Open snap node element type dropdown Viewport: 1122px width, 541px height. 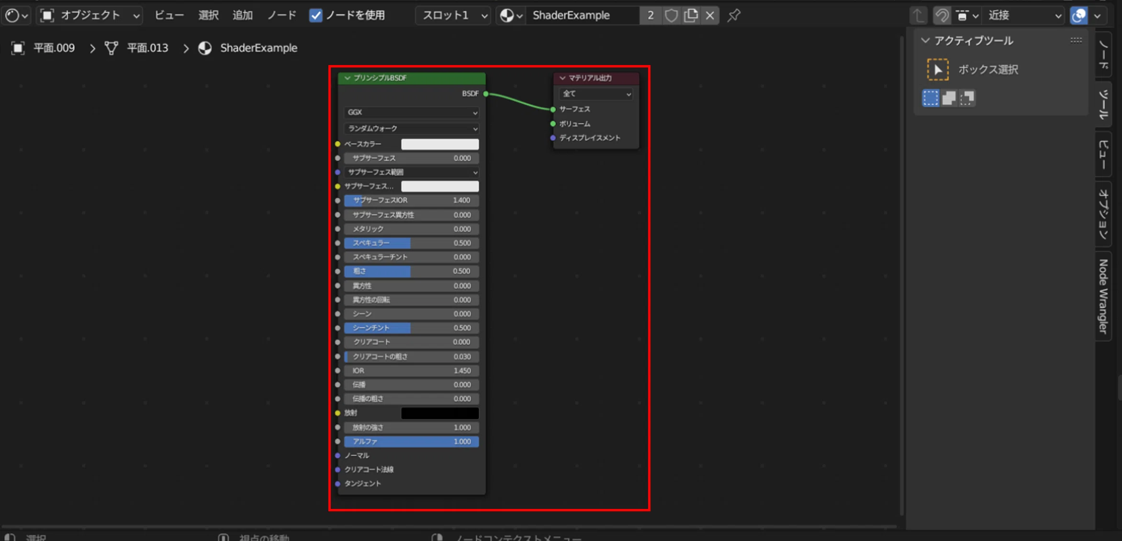pyautogui.click(x=967, y=15)
